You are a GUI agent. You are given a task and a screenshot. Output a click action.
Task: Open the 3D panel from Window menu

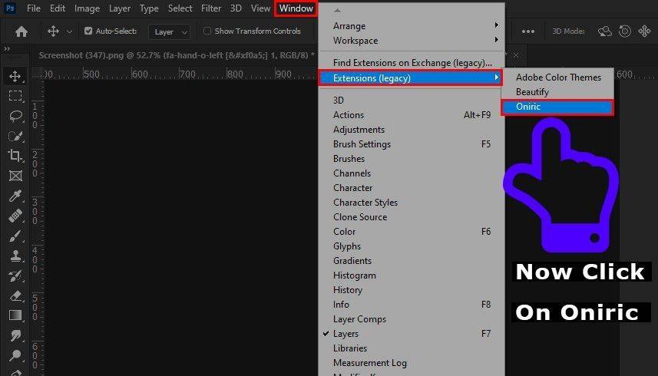click(x=412, y=101)
